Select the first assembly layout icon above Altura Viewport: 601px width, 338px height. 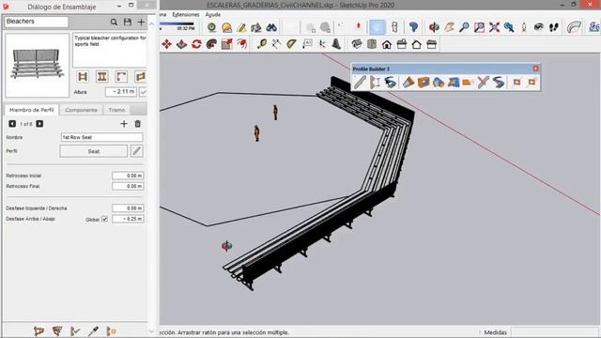[x=83, y=77]
